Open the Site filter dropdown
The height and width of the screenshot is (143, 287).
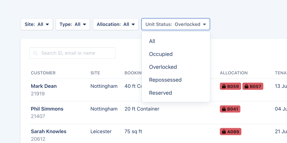pyautogui.click(x=37, y=24)
